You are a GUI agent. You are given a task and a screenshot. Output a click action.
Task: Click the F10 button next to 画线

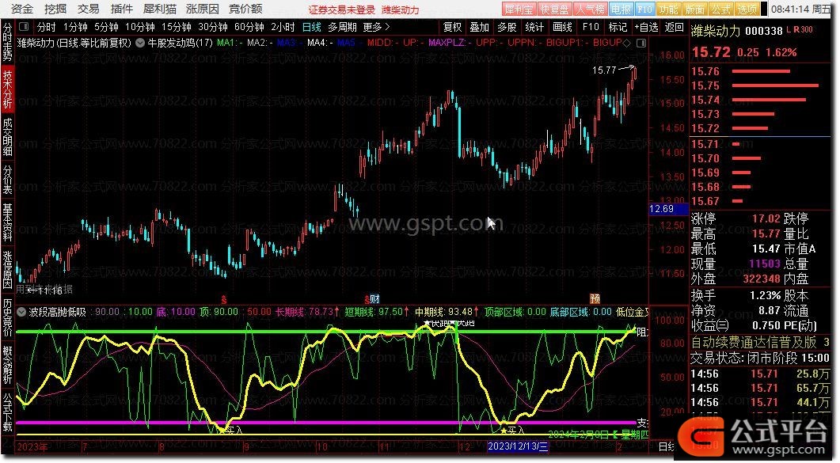[591, 27]
